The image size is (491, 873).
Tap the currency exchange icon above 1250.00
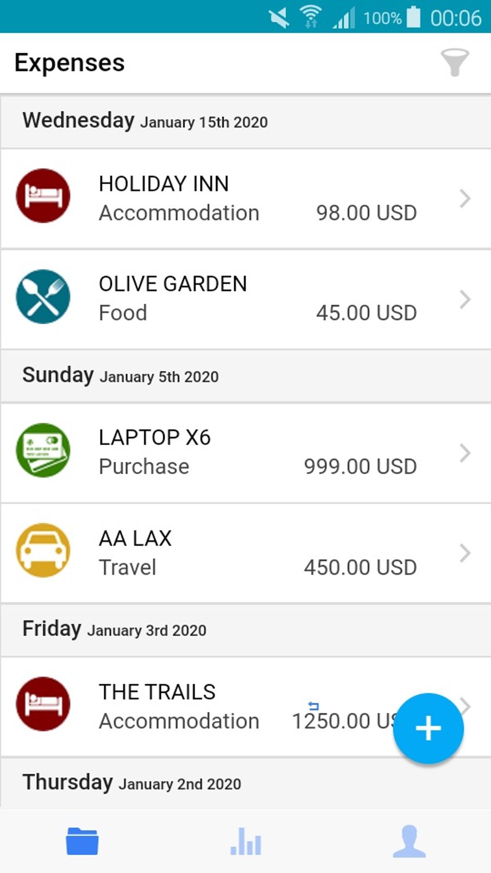point(314,706)
